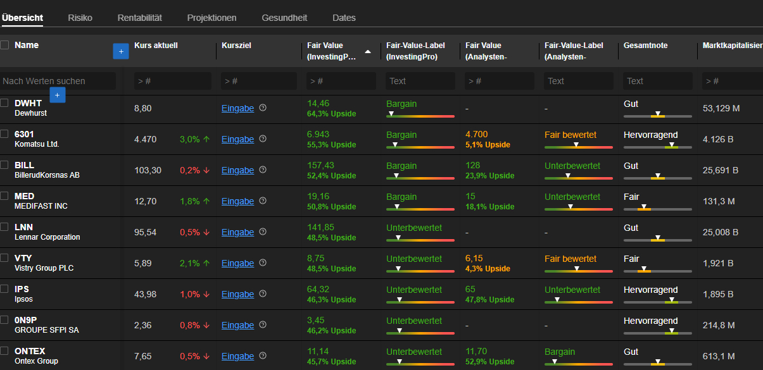Click InvestingPro Fair-Value-Label text filter
Viewport: 763px width, 370px height.
coord(420,81)
